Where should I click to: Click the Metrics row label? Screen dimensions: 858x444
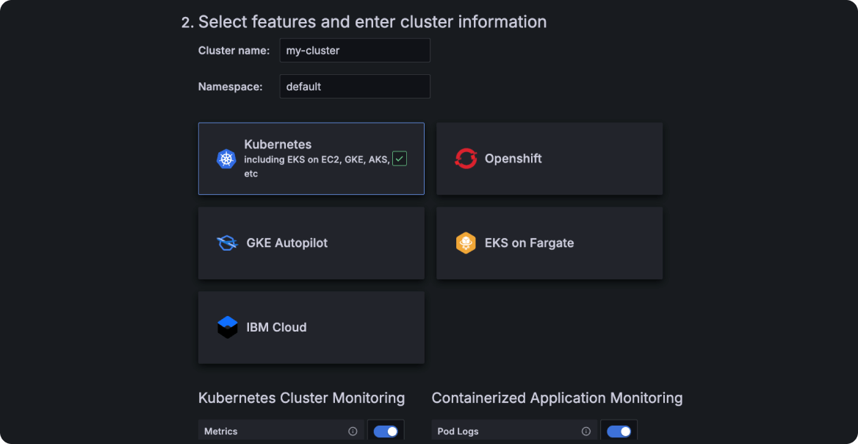click(221, 432)
